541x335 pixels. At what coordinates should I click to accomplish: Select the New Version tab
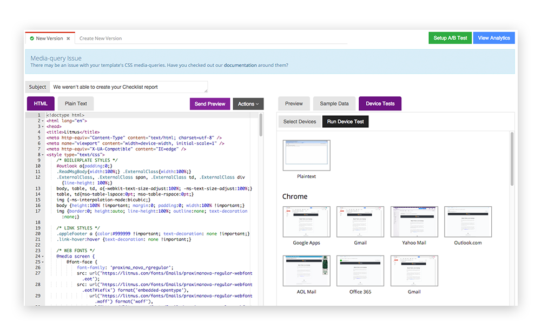(x=50, y=38)
